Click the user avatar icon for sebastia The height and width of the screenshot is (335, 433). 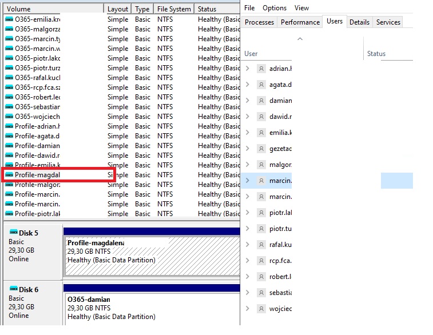pos(261,293)
